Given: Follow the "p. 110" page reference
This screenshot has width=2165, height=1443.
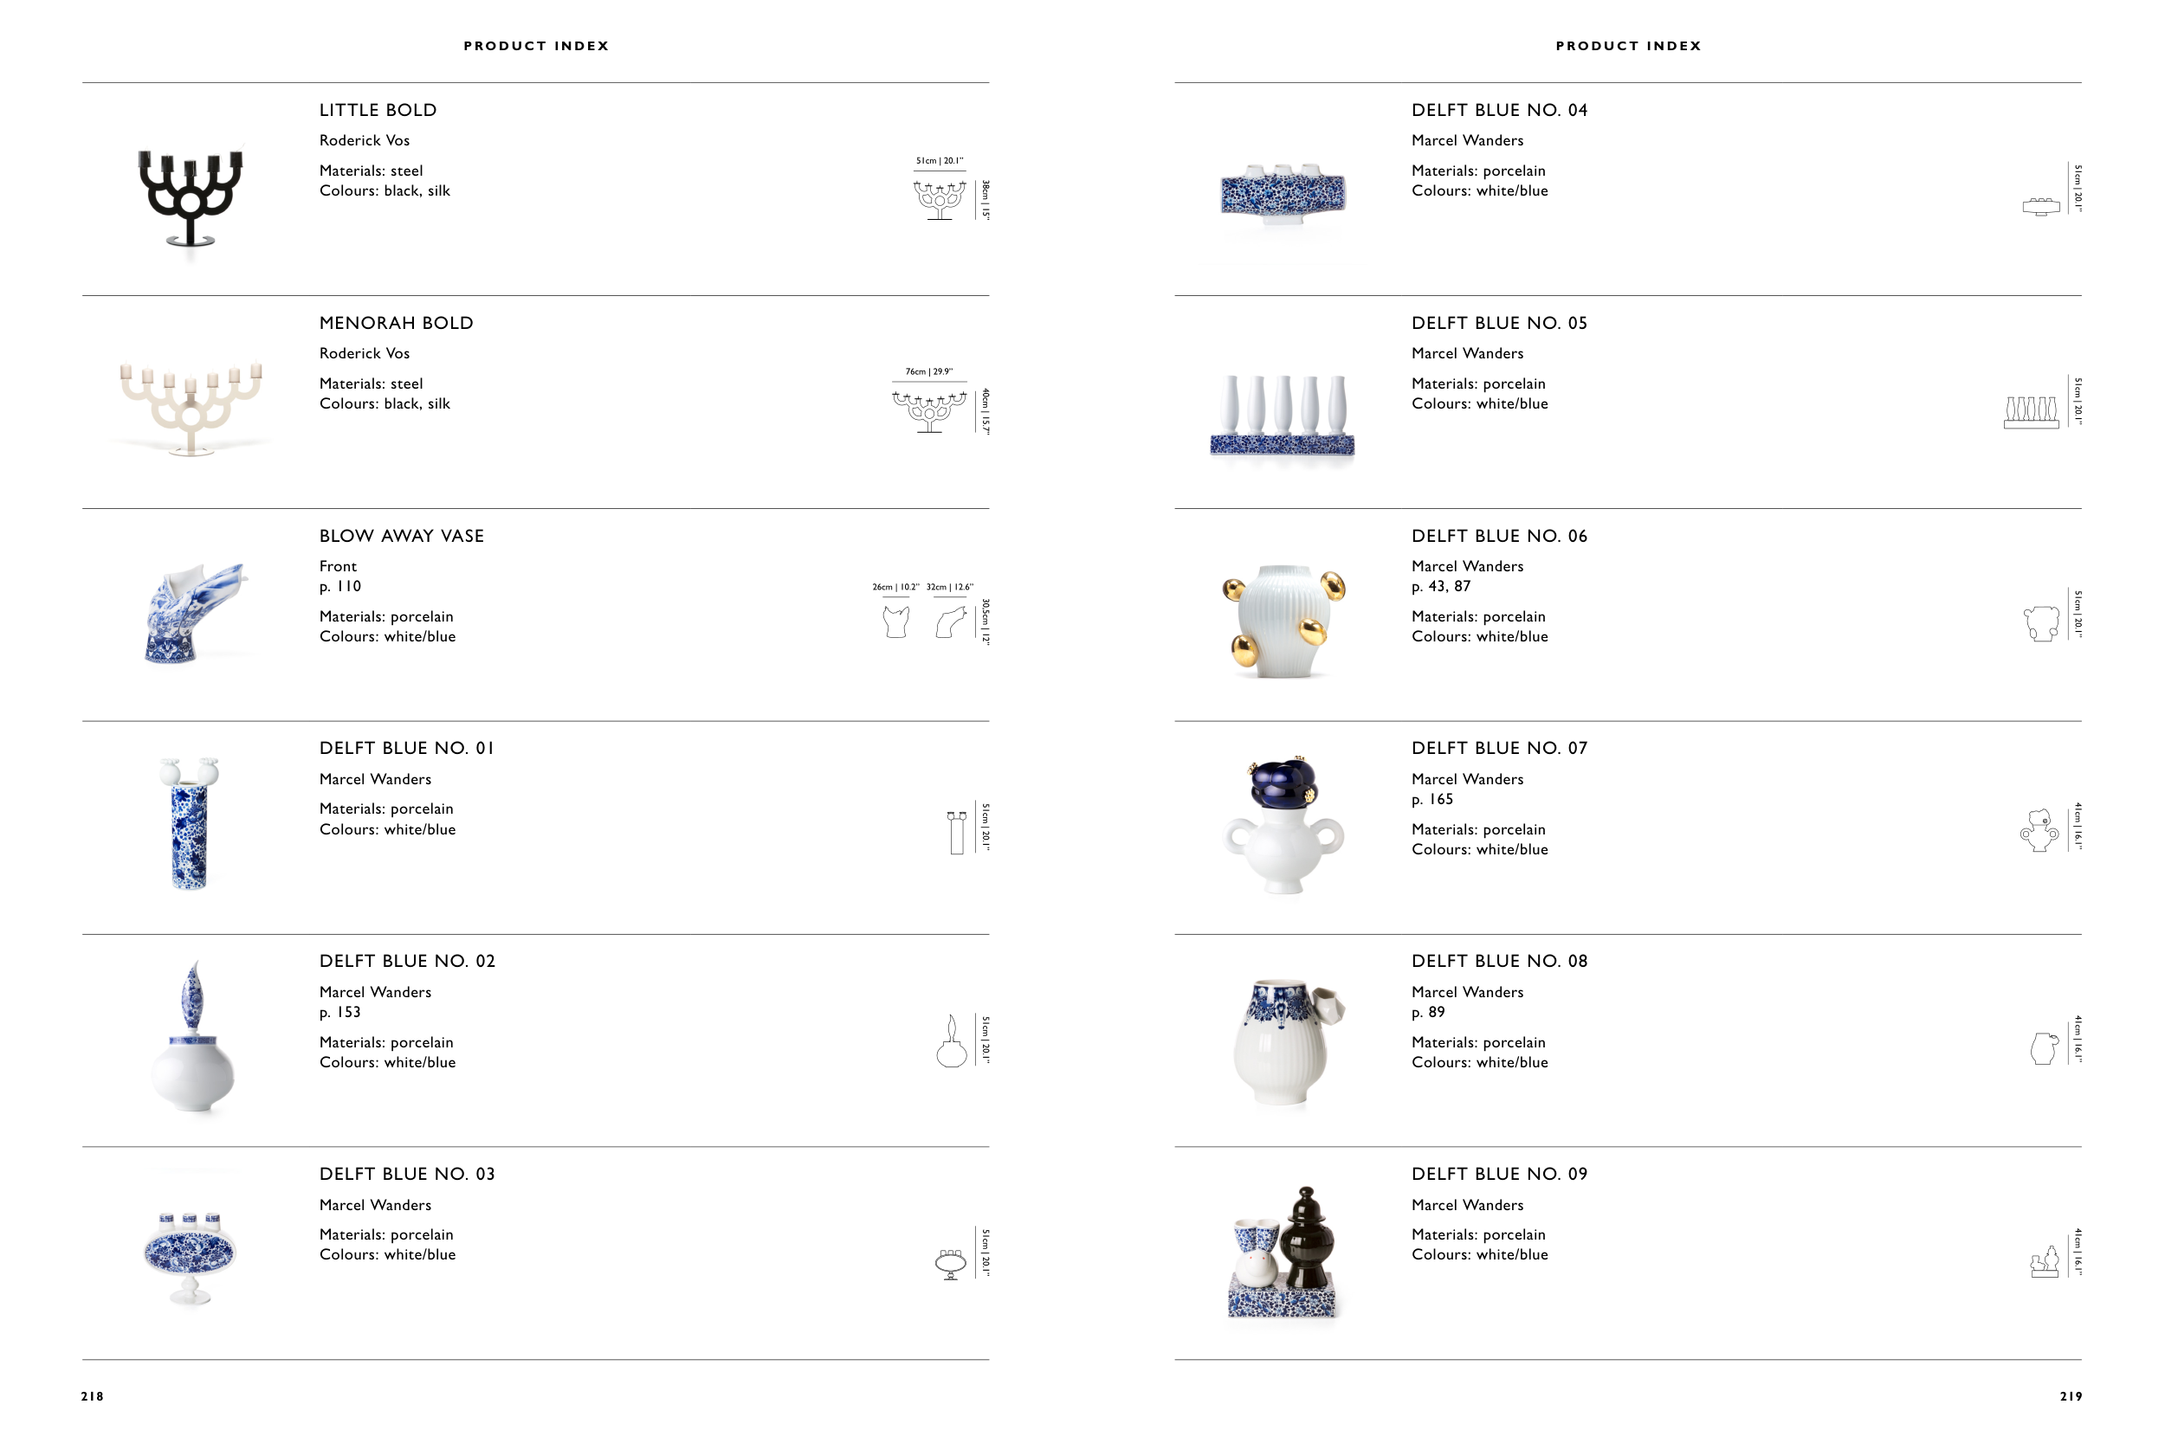Looking at the screenshot, I should [x=339, y=586].
